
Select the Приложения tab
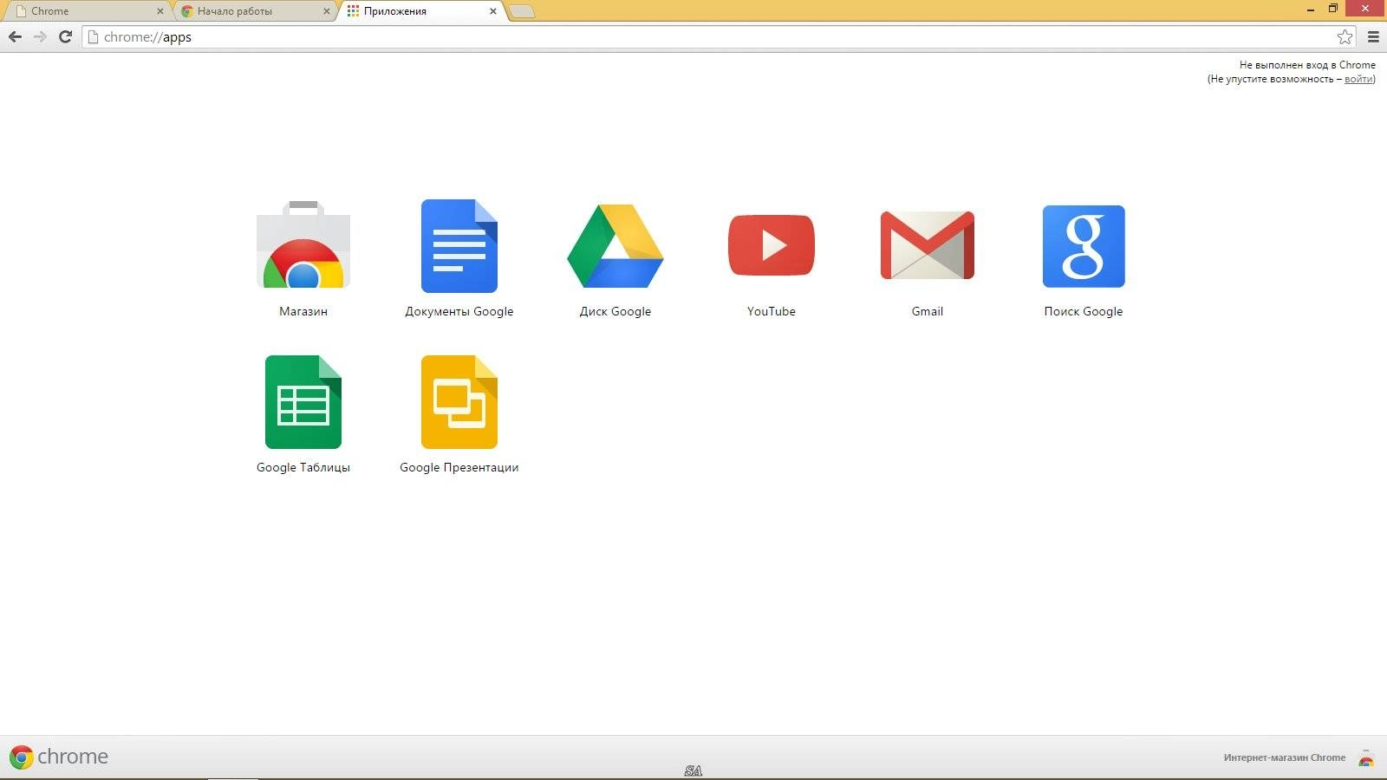pyautogui.click(x=421, y=11)
